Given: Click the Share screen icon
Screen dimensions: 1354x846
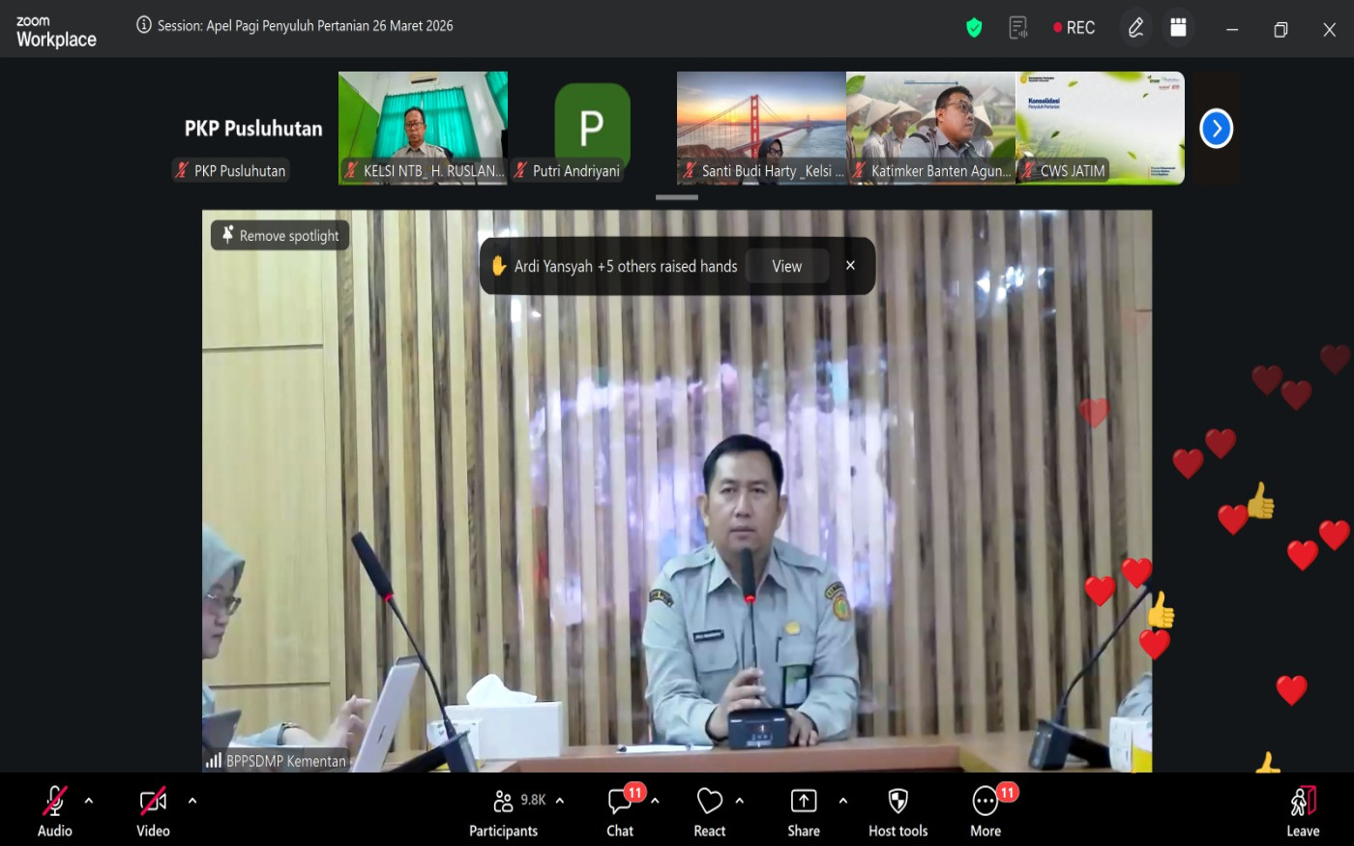Looking at the screenshot, I should coord(803,812).
